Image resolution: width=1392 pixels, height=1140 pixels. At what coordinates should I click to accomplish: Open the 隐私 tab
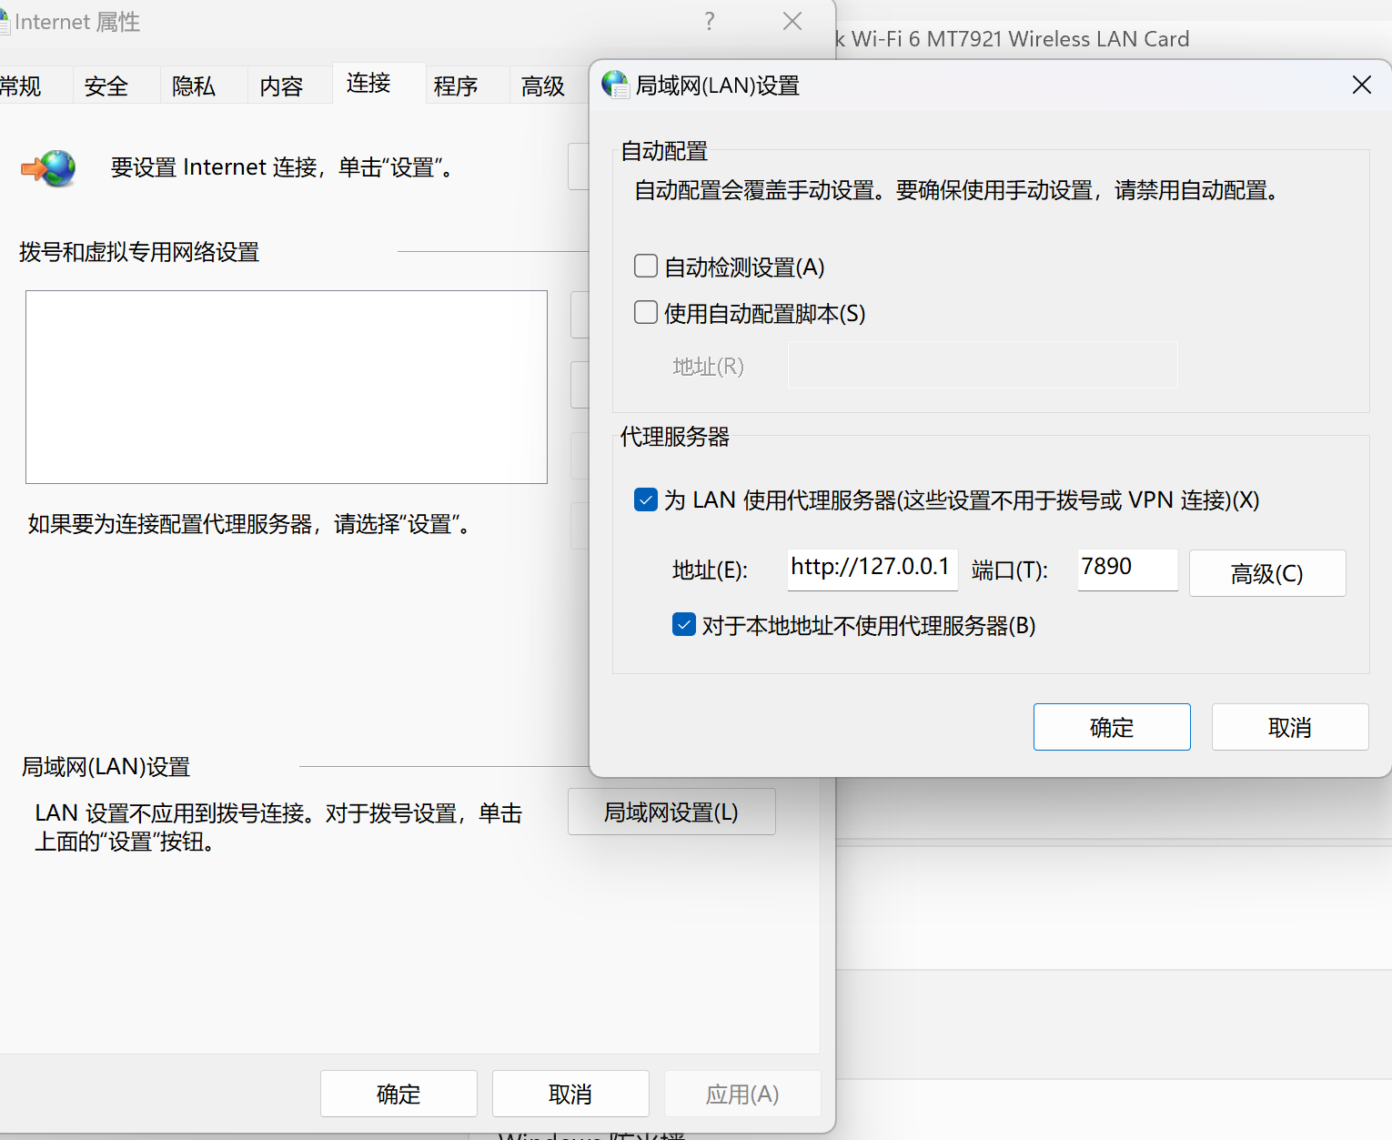[x=194, y=86]
